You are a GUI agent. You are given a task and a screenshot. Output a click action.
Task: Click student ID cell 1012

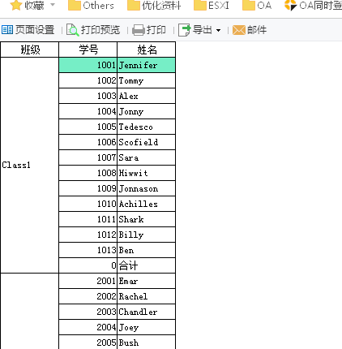(88, 235)
